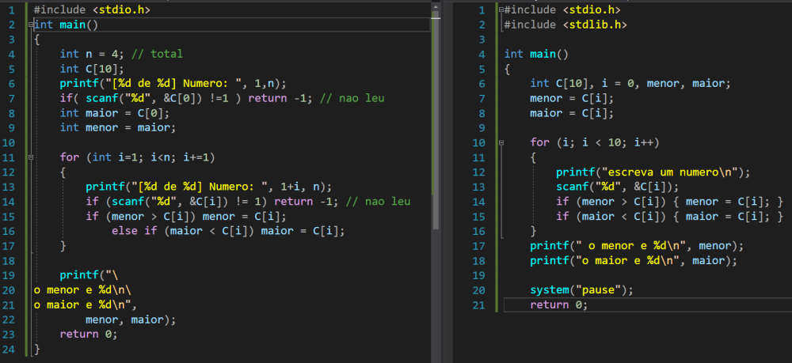Collapse the main function in left editor

pos(31,25)
